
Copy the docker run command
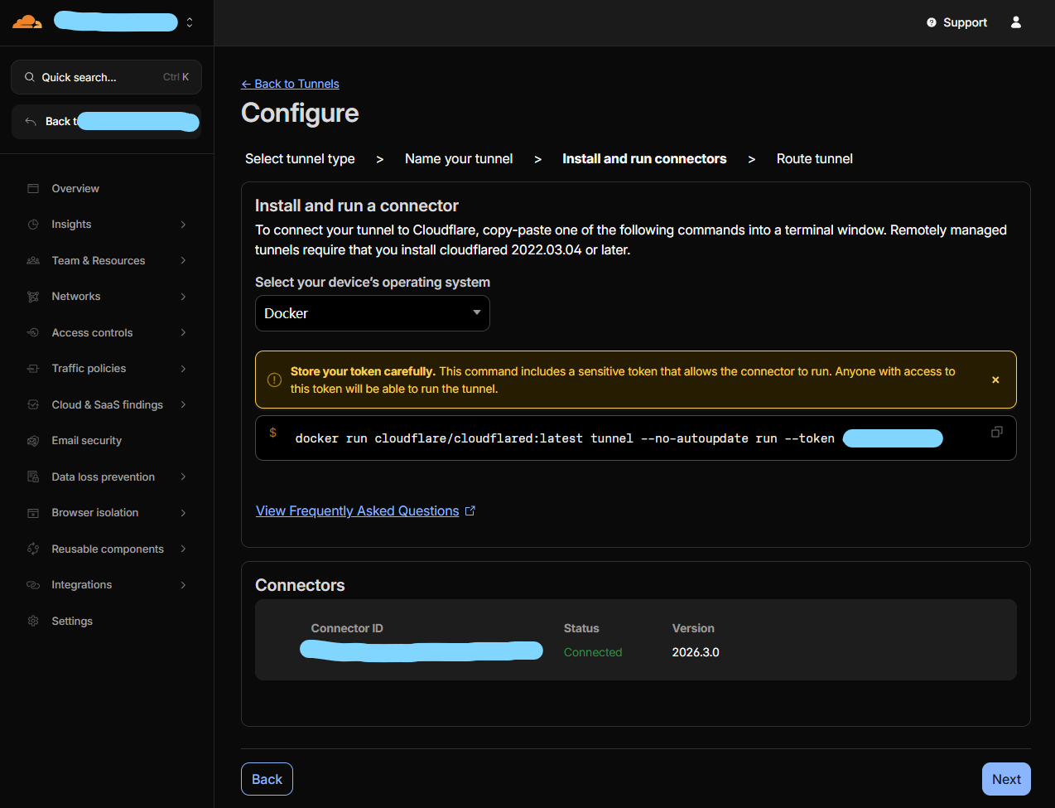(996, 432)
